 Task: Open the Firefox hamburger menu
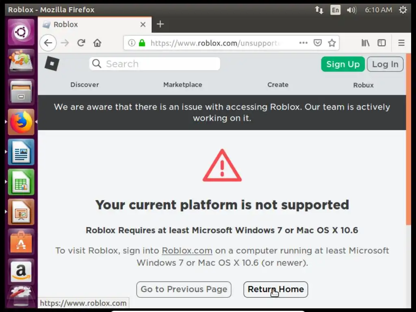(x=401, y=43)
